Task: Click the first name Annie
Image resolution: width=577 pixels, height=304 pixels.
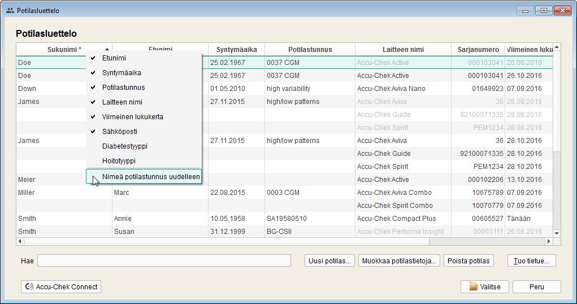Action: tap(123, 219)
